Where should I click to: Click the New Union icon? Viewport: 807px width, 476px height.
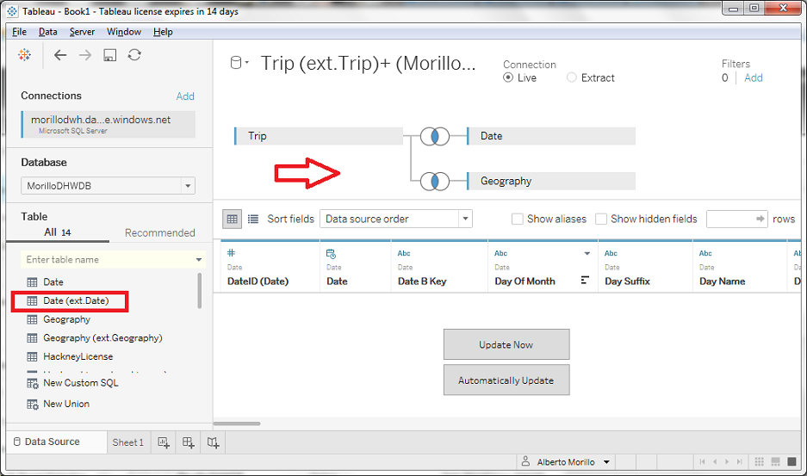pyautogui.click(x=33, y=405)
